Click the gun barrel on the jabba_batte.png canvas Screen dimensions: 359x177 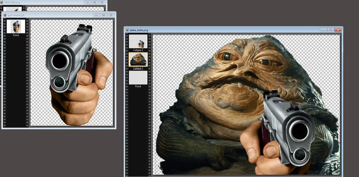tap(299, 131)
